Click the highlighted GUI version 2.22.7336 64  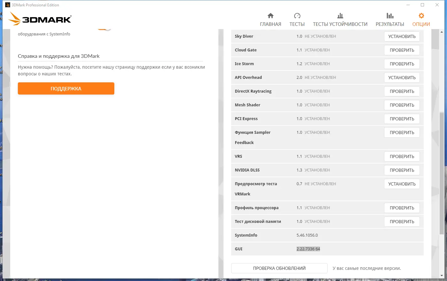tap(308, 249)
